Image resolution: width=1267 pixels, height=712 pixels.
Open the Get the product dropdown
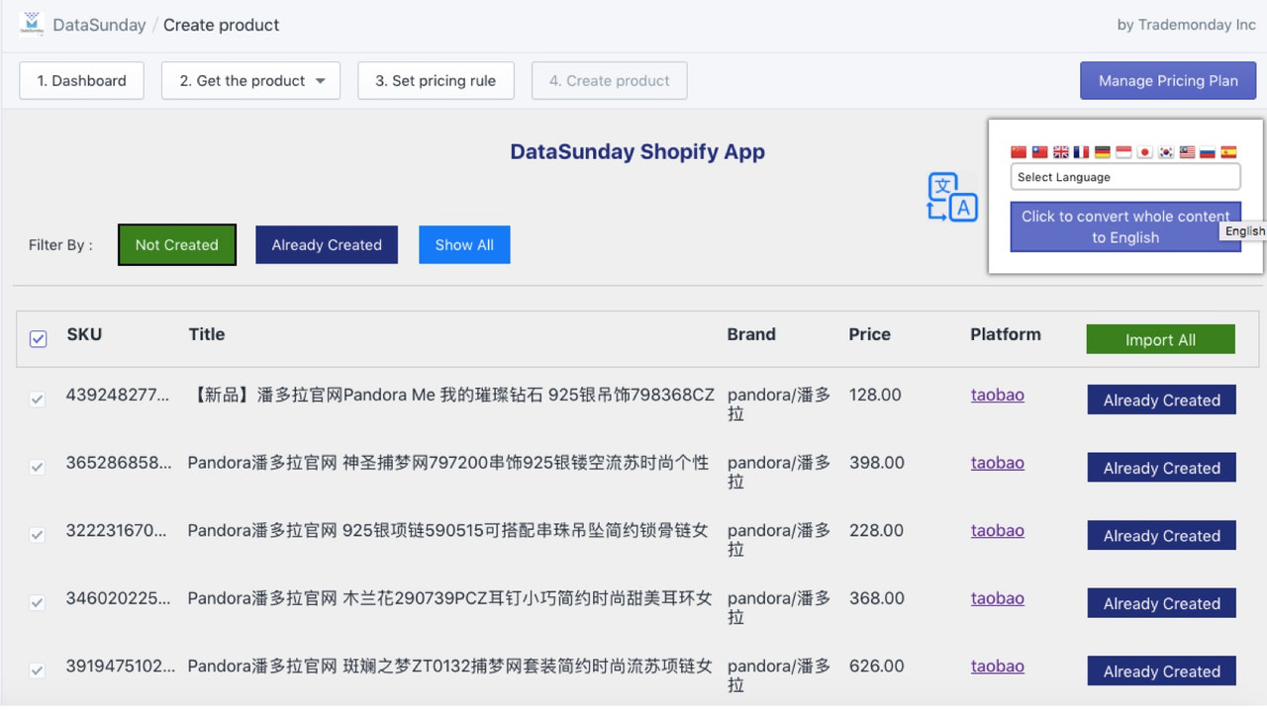coord(250,80)
